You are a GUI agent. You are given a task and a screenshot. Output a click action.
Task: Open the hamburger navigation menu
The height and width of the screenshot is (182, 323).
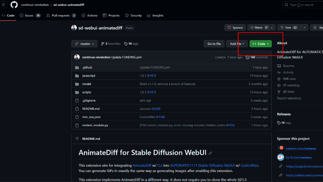click(x=4, y=5)
